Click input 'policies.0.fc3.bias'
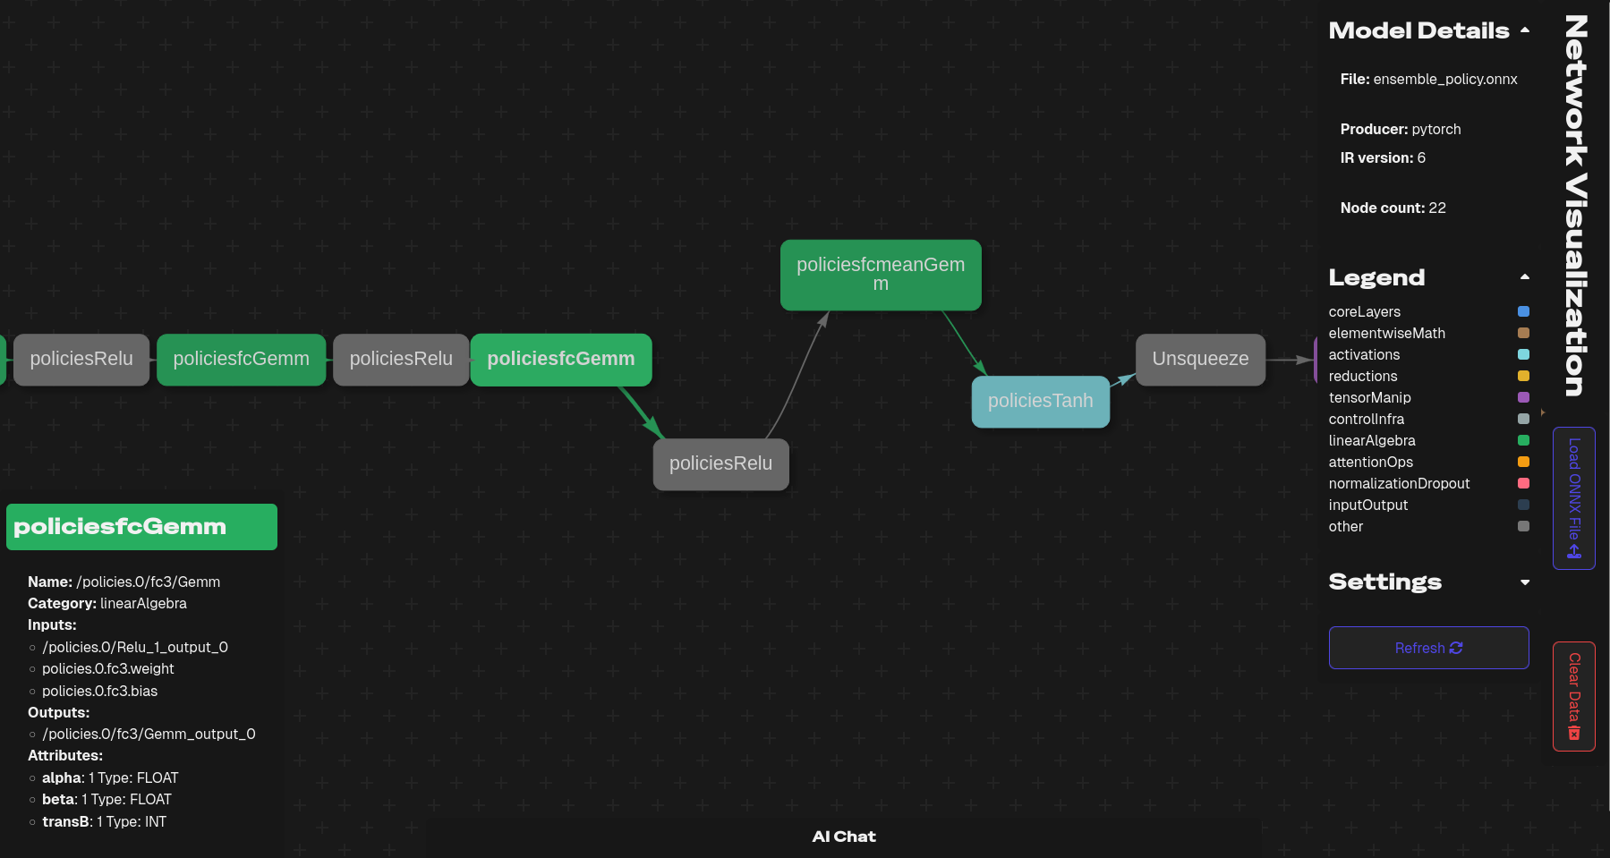The height and width of the screenshot is (858, 1610). [x=99, y=691]
